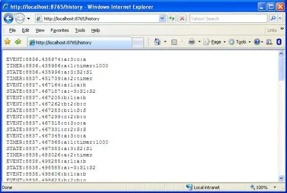Image resolution: width=287 pixels, height=193 pixels.
Task: Open the Print dropdown arrow
Action: point(199,42)
